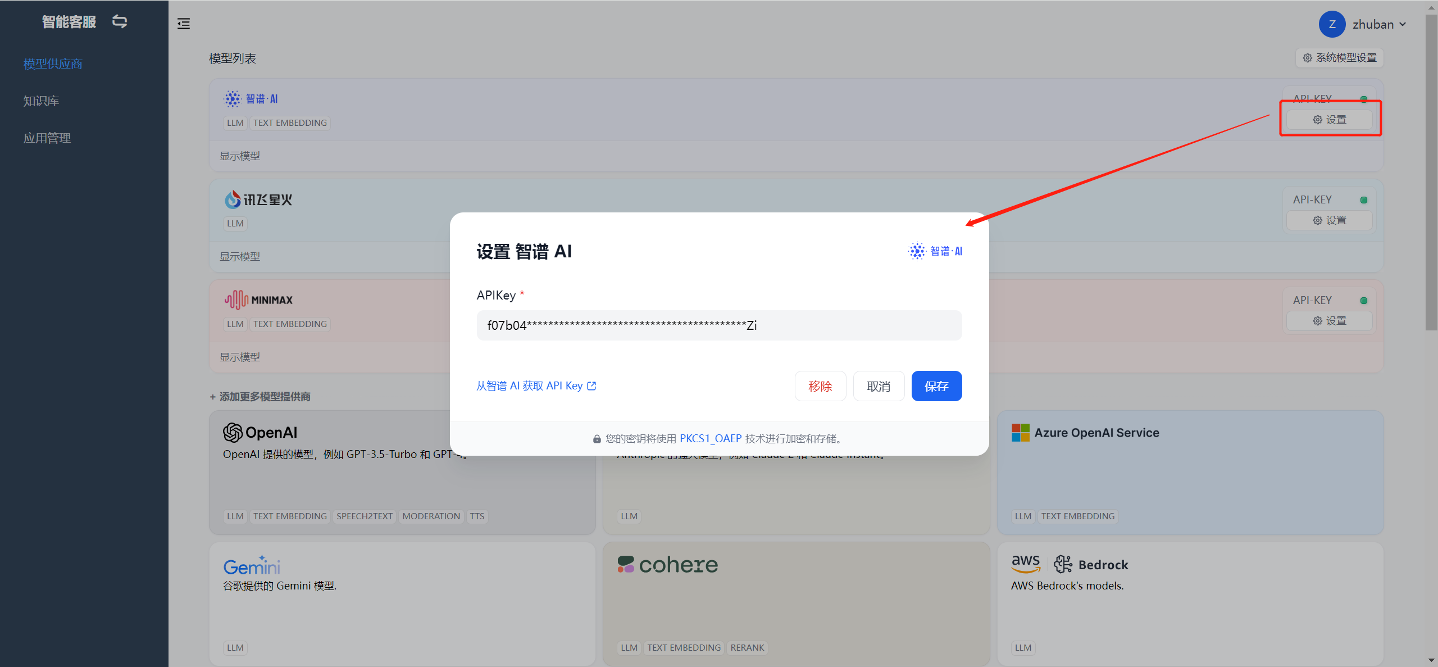Expand 显示模型 under 智谱·AI

(x=240, y=156)
